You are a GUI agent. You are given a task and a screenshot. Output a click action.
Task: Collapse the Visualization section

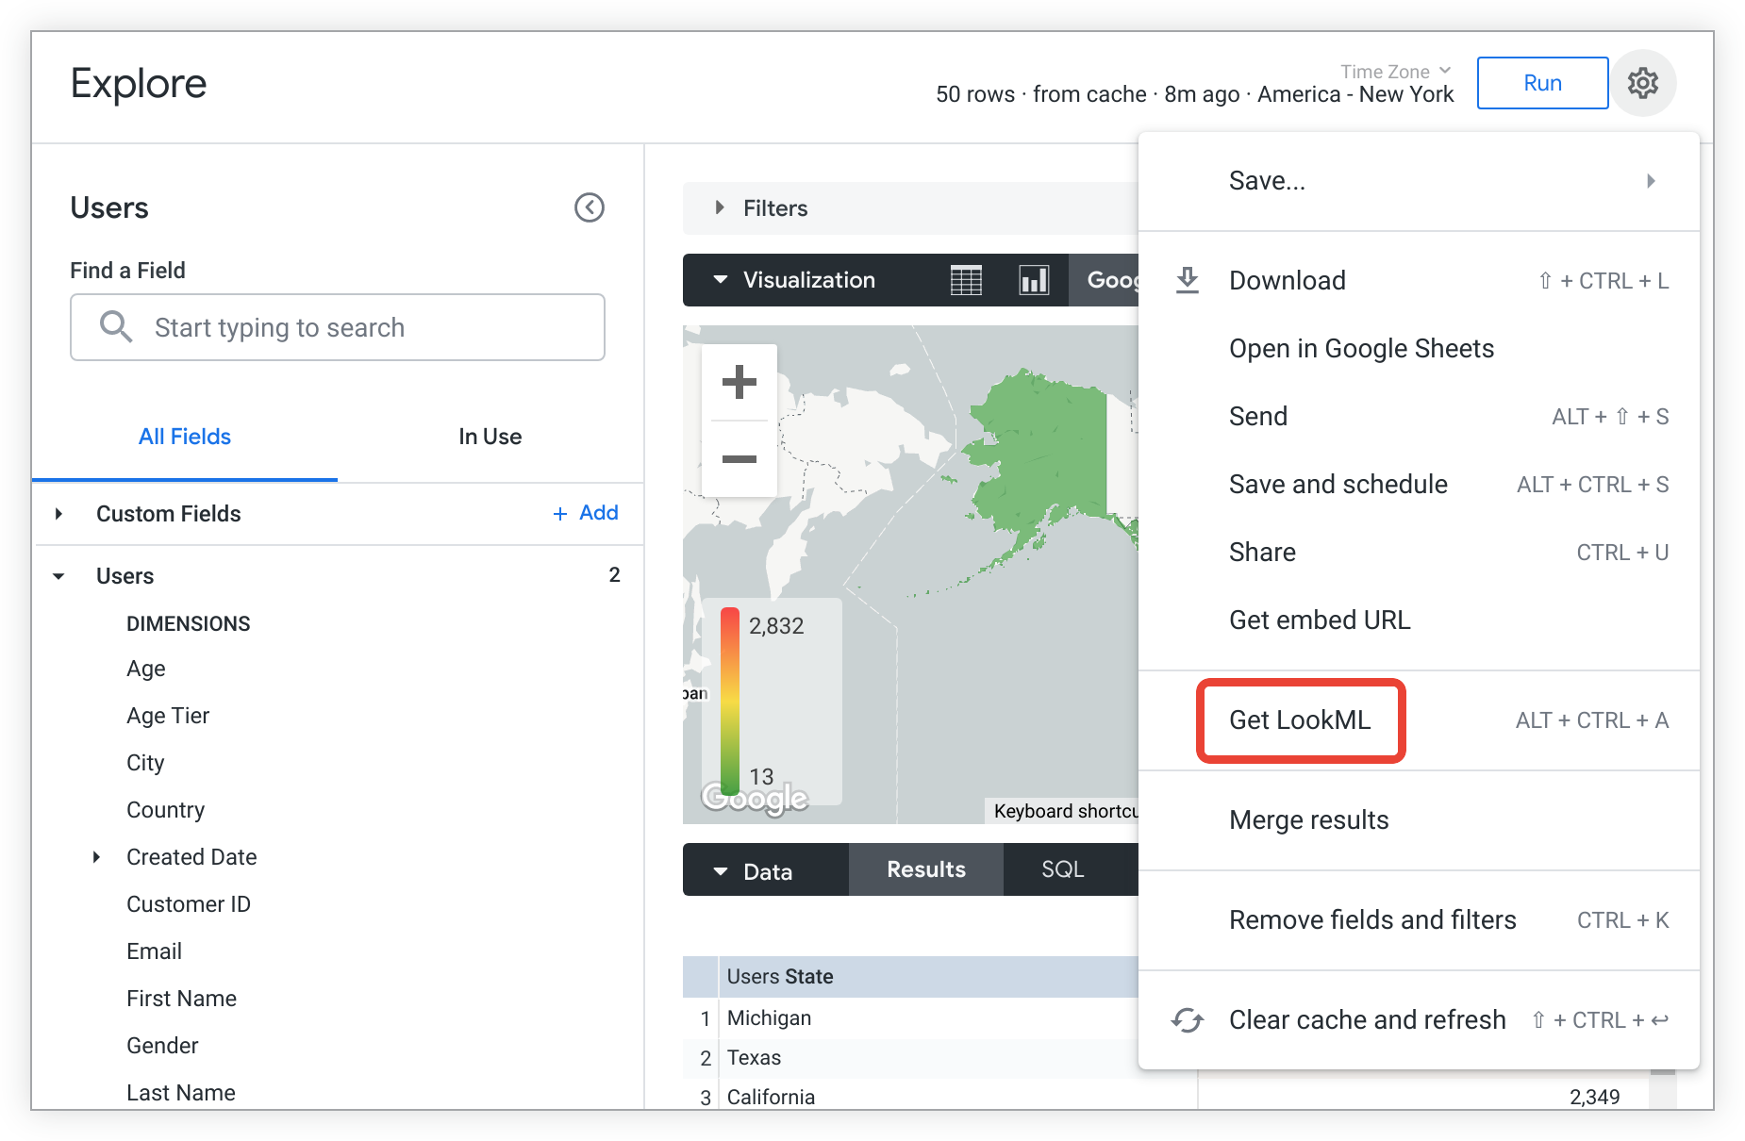tap(722, 279)
